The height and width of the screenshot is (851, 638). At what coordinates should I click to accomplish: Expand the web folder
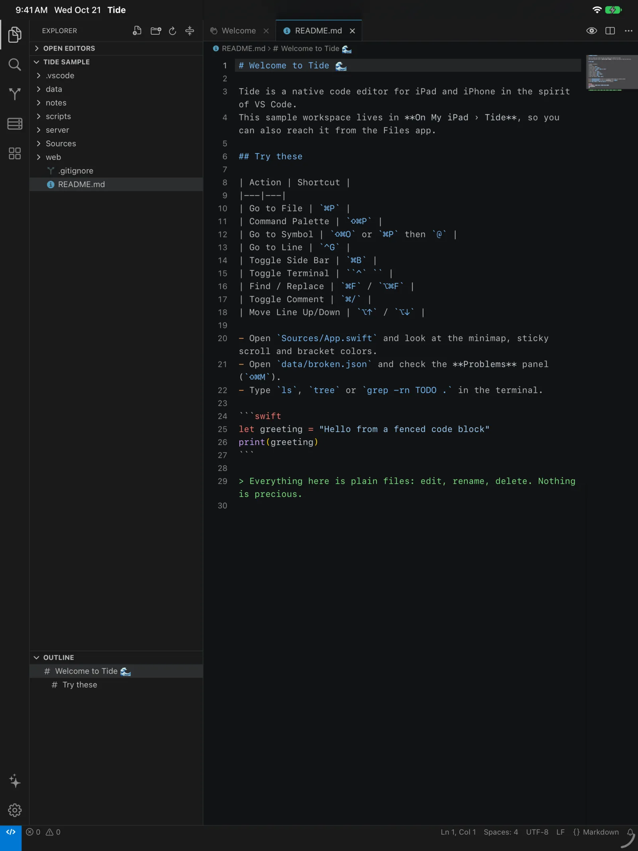point(116,157)
